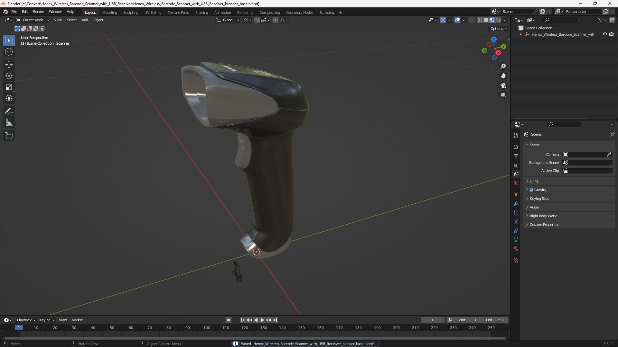Switch to UV Editing workspace
Viewport: 618px width, 347px height.
(x=153, y=13)
